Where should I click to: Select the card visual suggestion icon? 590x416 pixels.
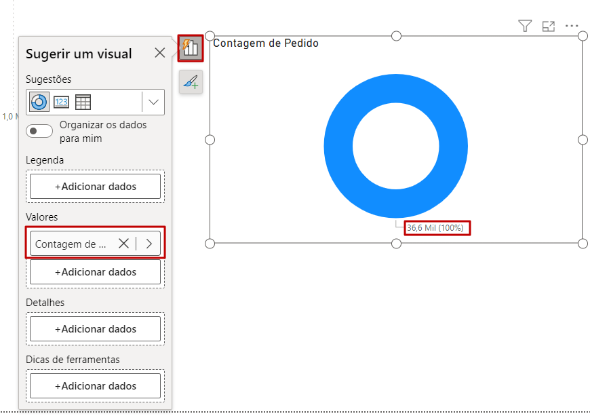(61, 102)
